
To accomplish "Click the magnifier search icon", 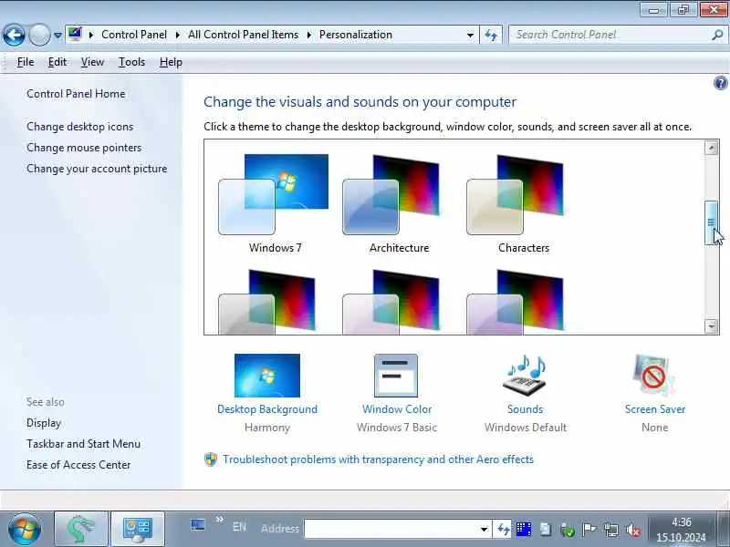I will coord(717,35).
